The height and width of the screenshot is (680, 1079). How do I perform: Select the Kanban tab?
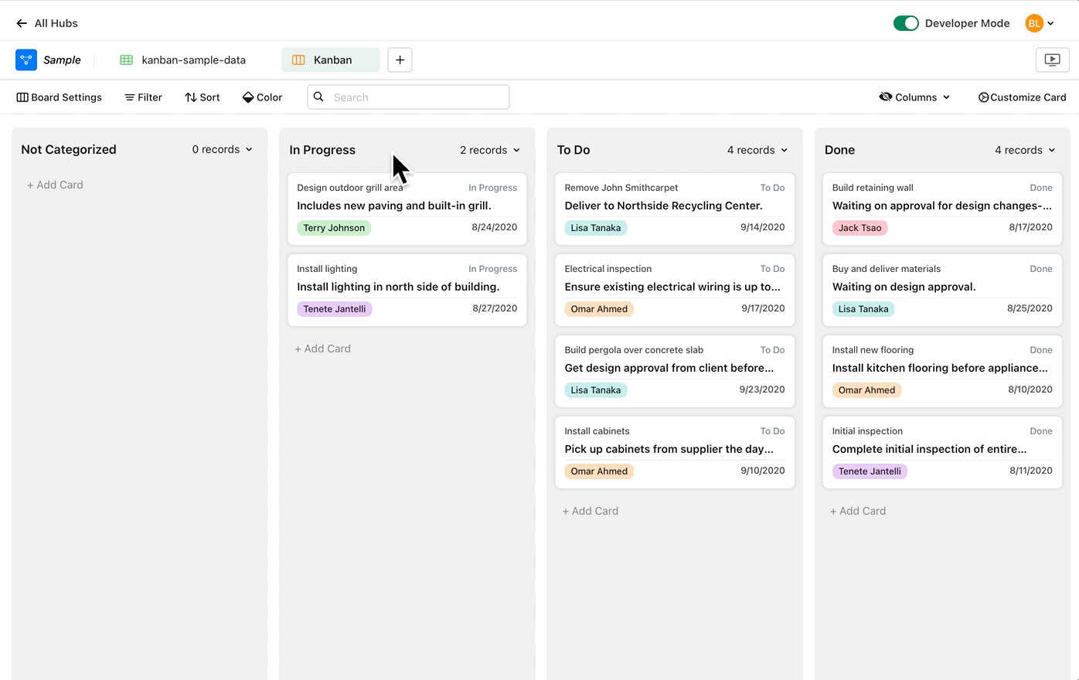[331, 59]
